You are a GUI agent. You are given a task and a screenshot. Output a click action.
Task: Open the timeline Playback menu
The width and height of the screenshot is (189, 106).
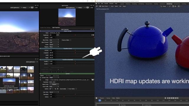102,98
